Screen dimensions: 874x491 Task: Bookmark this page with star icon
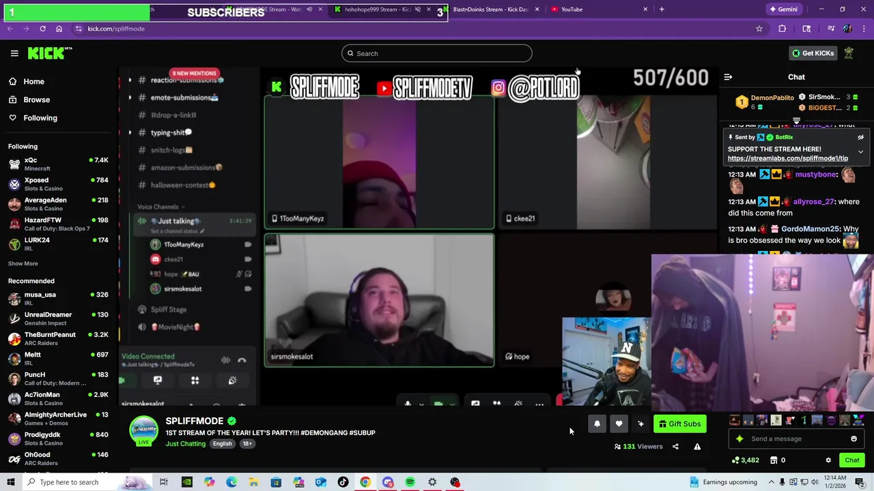click(x=759, y=29)
